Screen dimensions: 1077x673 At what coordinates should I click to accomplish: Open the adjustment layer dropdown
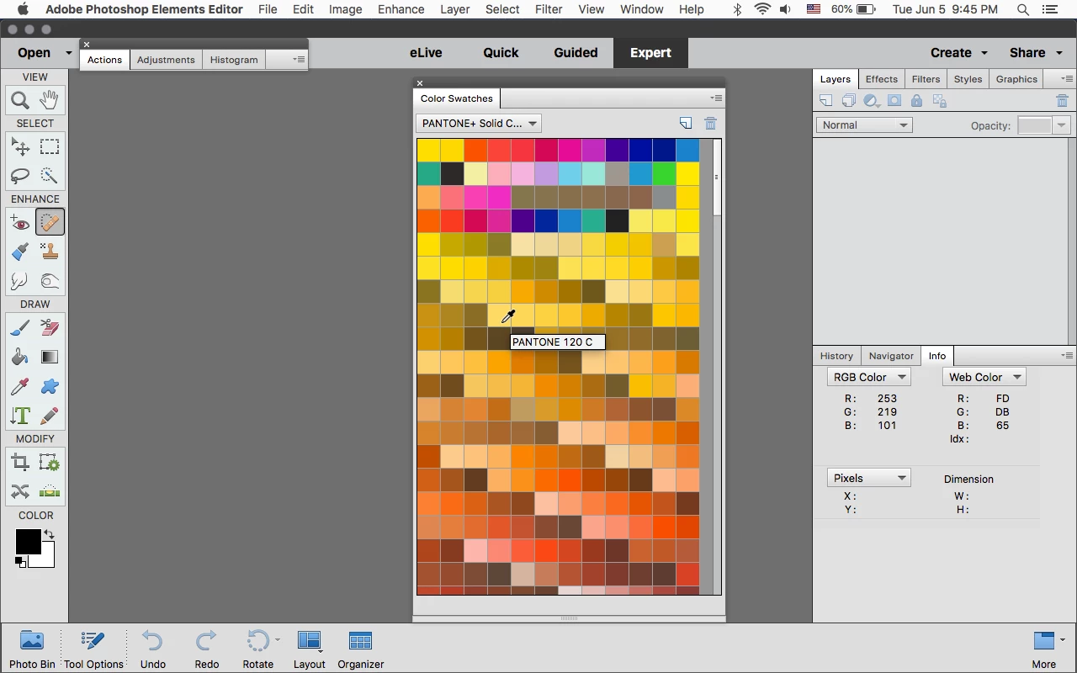tap(872, 101)
